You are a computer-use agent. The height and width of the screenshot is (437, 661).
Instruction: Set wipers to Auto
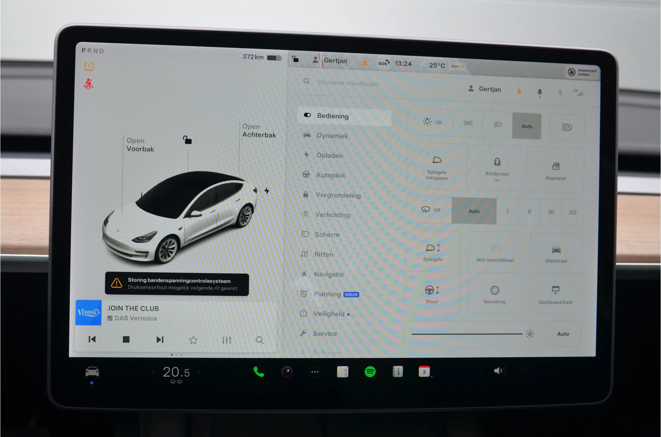[474, 211]
